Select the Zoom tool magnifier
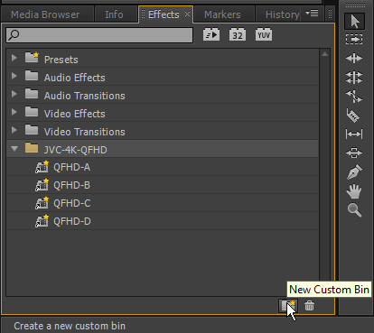374x333 pixels. (x=354, y=210)
